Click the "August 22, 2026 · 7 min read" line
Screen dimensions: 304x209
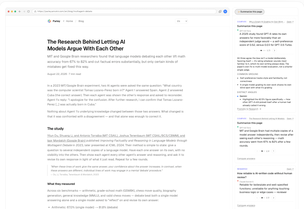64,74
